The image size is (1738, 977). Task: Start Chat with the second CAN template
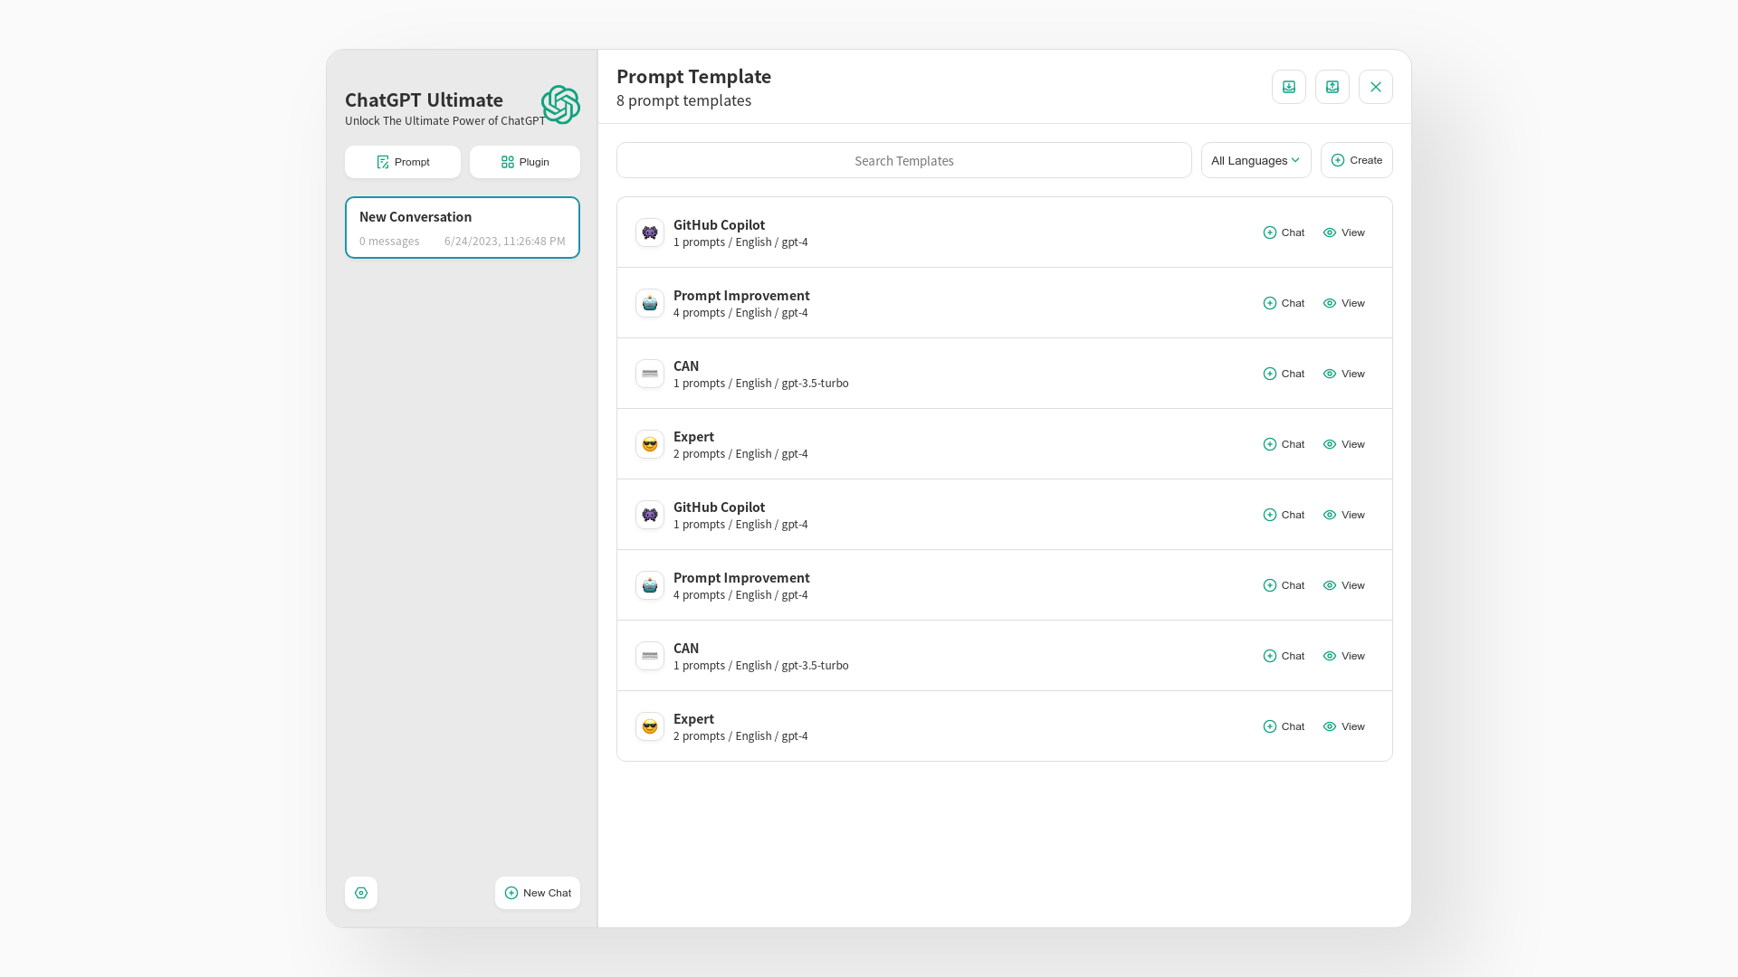[x=1284, y=656]
